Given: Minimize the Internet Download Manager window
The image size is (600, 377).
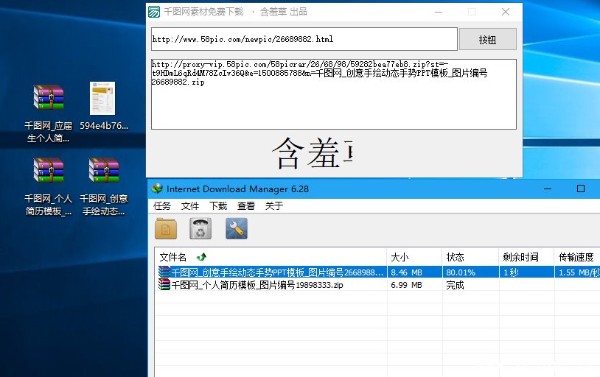Looking at the screenshot, I should coord(548,188).
